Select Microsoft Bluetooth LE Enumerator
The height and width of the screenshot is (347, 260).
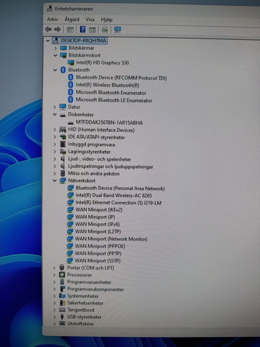pyautogui.click(x=114, y=100)
